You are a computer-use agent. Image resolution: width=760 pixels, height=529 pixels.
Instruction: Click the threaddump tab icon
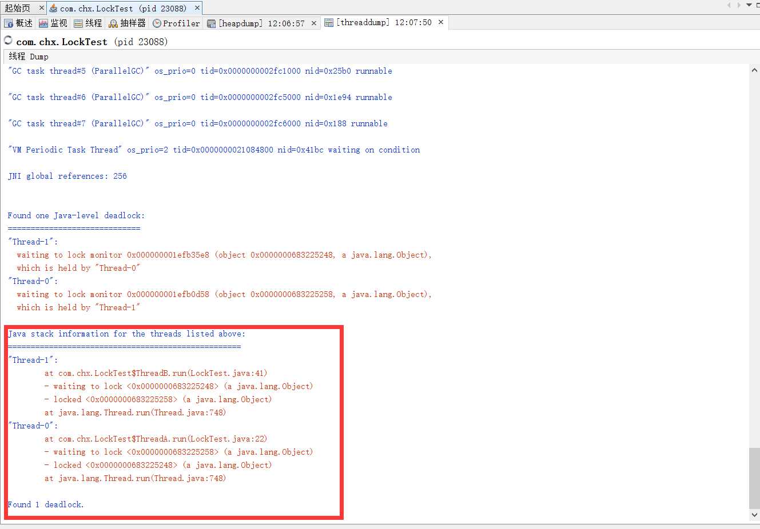coord(329,22)
